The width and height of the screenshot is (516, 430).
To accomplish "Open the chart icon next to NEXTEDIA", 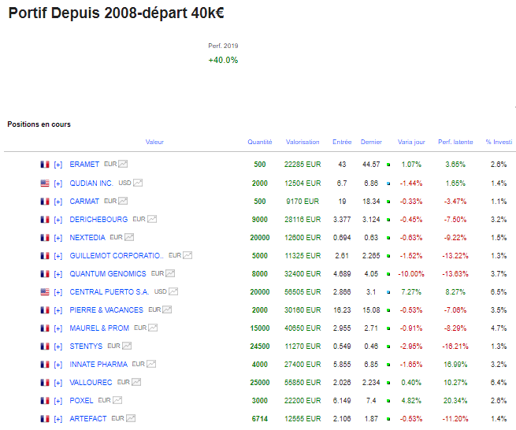I will point(129,237).
